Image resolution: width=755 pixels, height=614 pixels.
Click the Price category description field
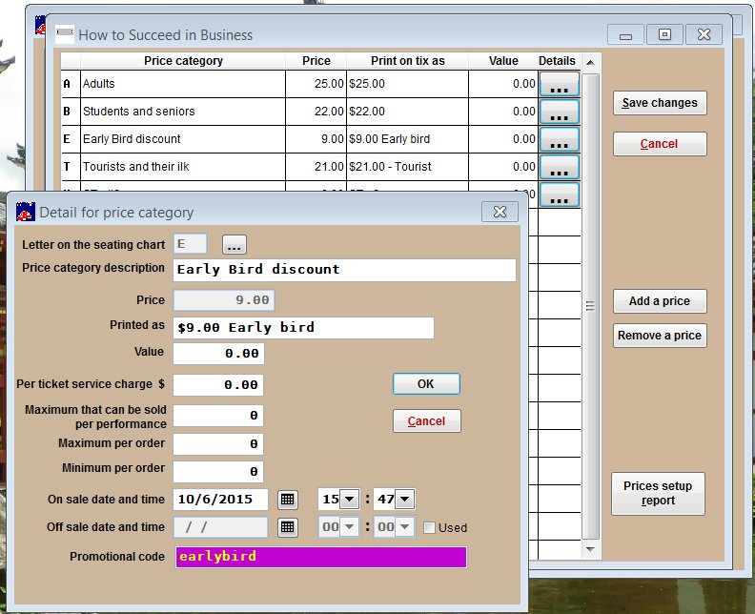pyautogui.click(x=344, y=270)
